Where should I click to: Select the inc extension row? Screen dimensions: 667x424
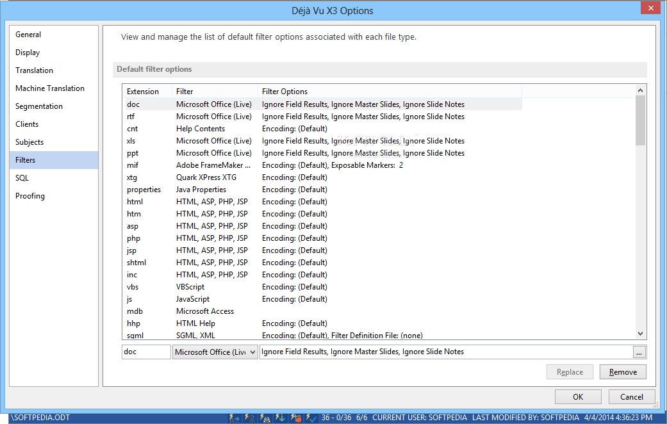[323, 275]
